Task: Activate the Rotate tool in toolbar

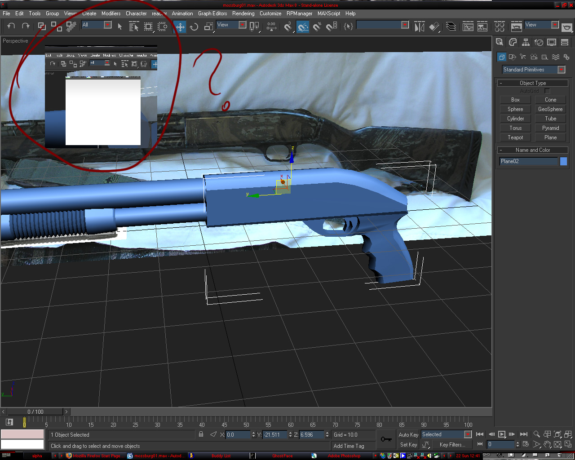Action: click(194, 27)
